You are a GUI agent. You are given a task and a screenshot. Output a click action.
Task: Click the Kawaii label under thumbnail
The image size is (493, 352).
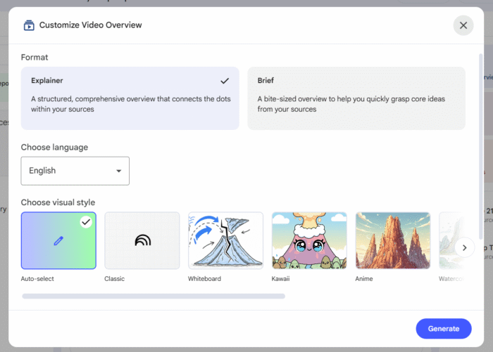click(x=281, y=279)
